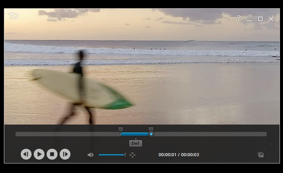Screen dimensions: 283x173
Task: Step forward to next frame
Action: 65,154
